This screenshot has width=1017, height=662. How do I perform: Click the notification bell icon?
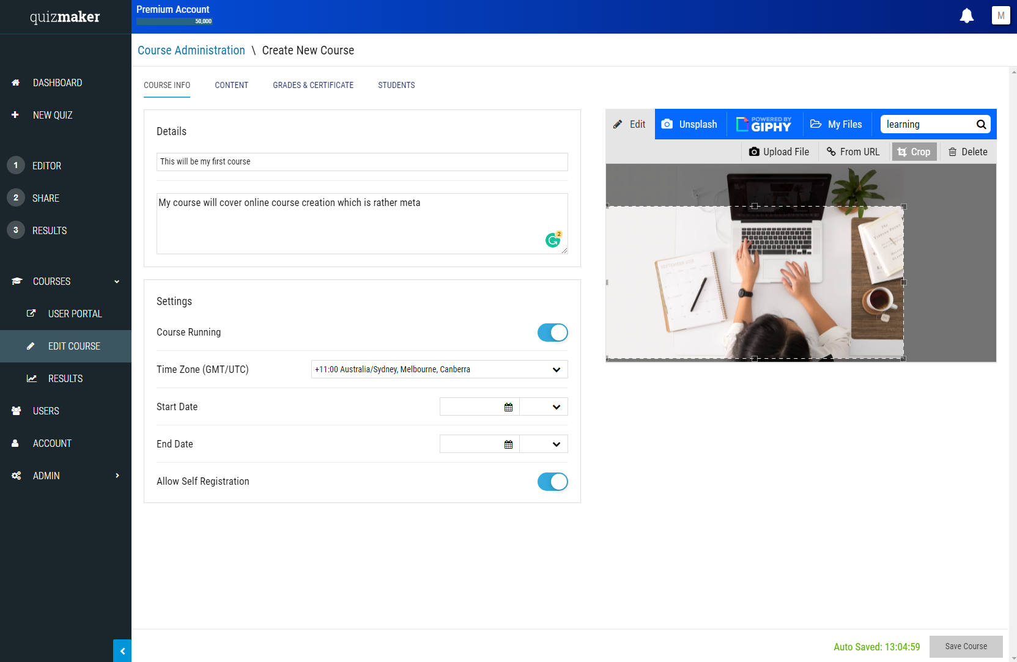coord(966,16)
